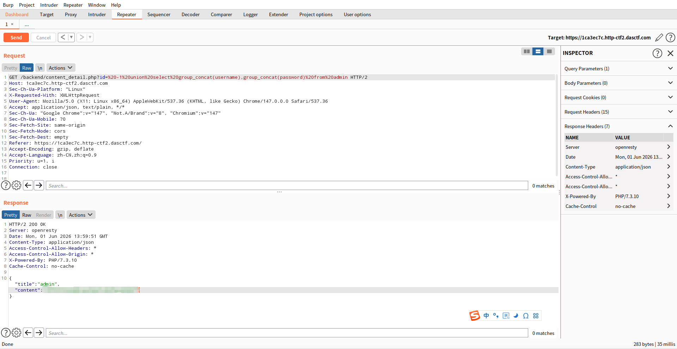Open the target help question mark icon
The width and height of the screenshot is (677, 349).
click(670, 37)
